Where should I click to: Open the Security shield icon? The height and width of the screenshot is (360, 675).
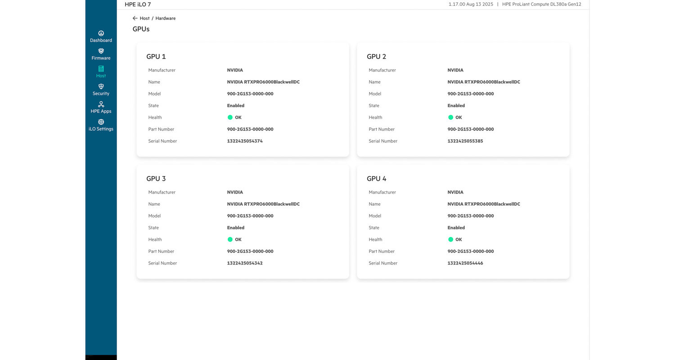coord(101,86)
